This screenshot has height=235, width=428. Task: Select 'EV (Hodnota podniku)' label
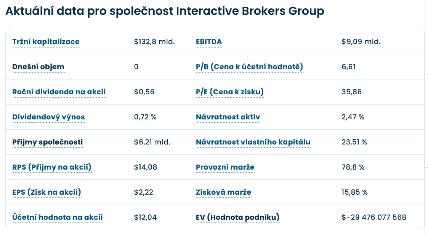click(x=237, y=218)
